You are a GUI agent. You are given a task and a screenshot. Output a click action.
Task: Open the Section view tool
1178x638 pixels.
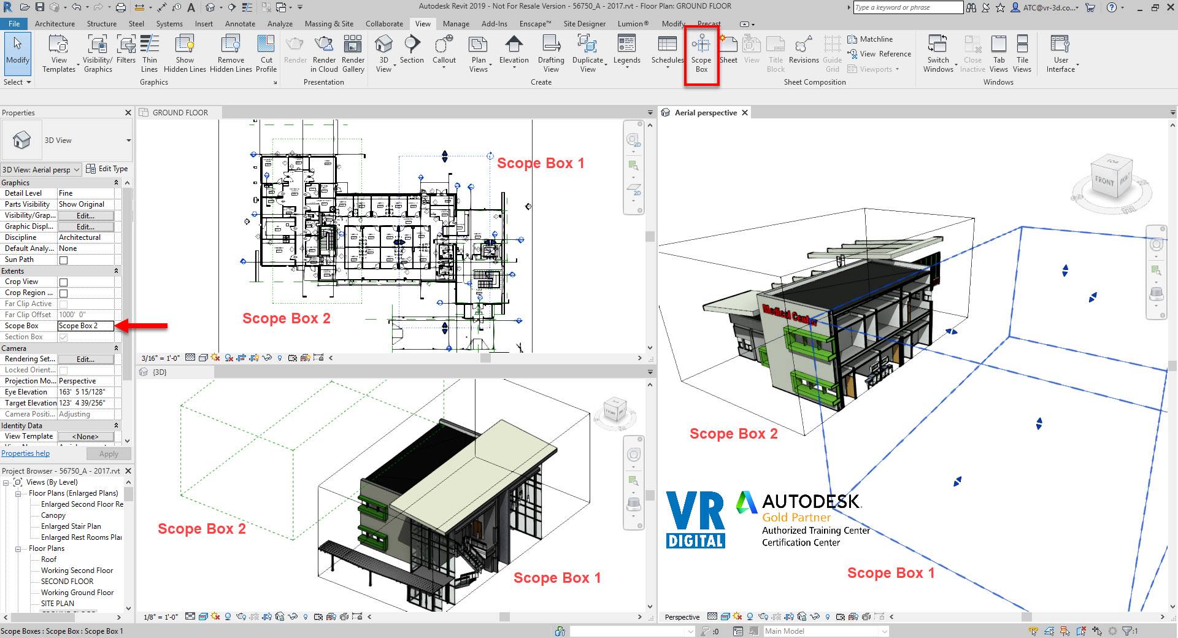point(412,50)
